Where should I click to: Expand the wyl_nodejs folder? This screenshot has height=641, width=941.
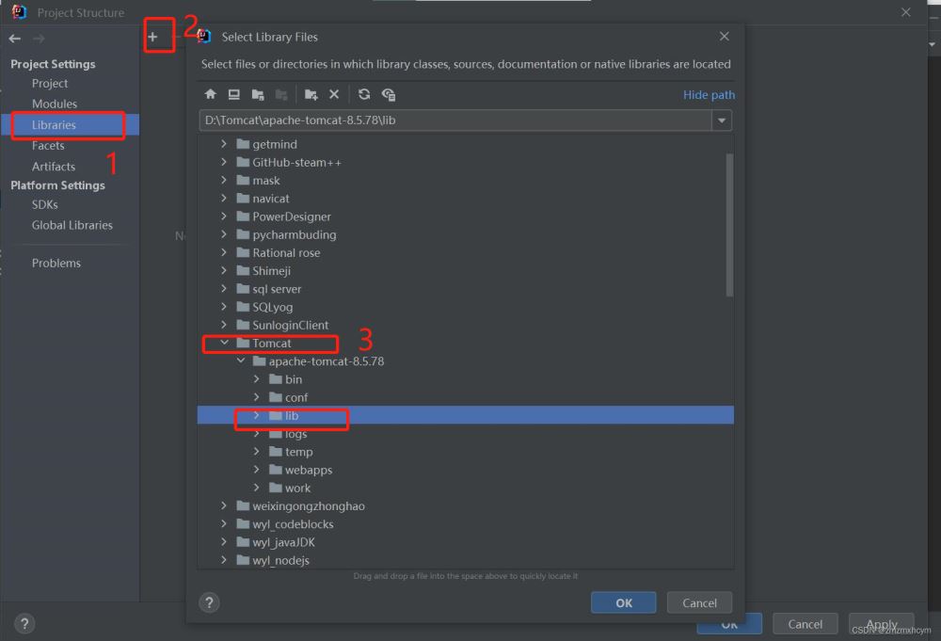pos(224,560)
